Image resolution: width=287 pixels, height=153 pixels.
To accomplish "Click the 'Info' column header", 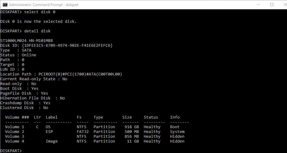I will click(175, 117).
